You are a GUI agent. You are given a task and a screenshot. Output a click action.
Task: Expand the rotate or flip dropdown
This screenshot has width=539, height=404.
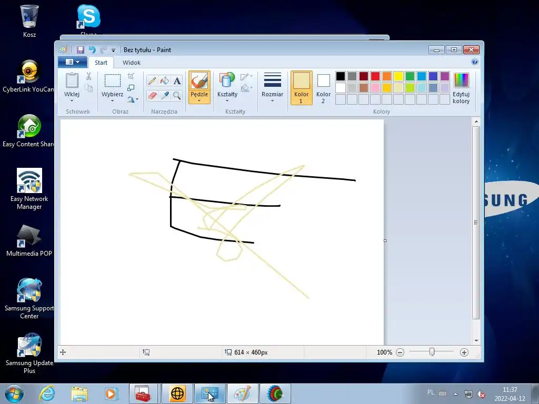coord(133,99)
